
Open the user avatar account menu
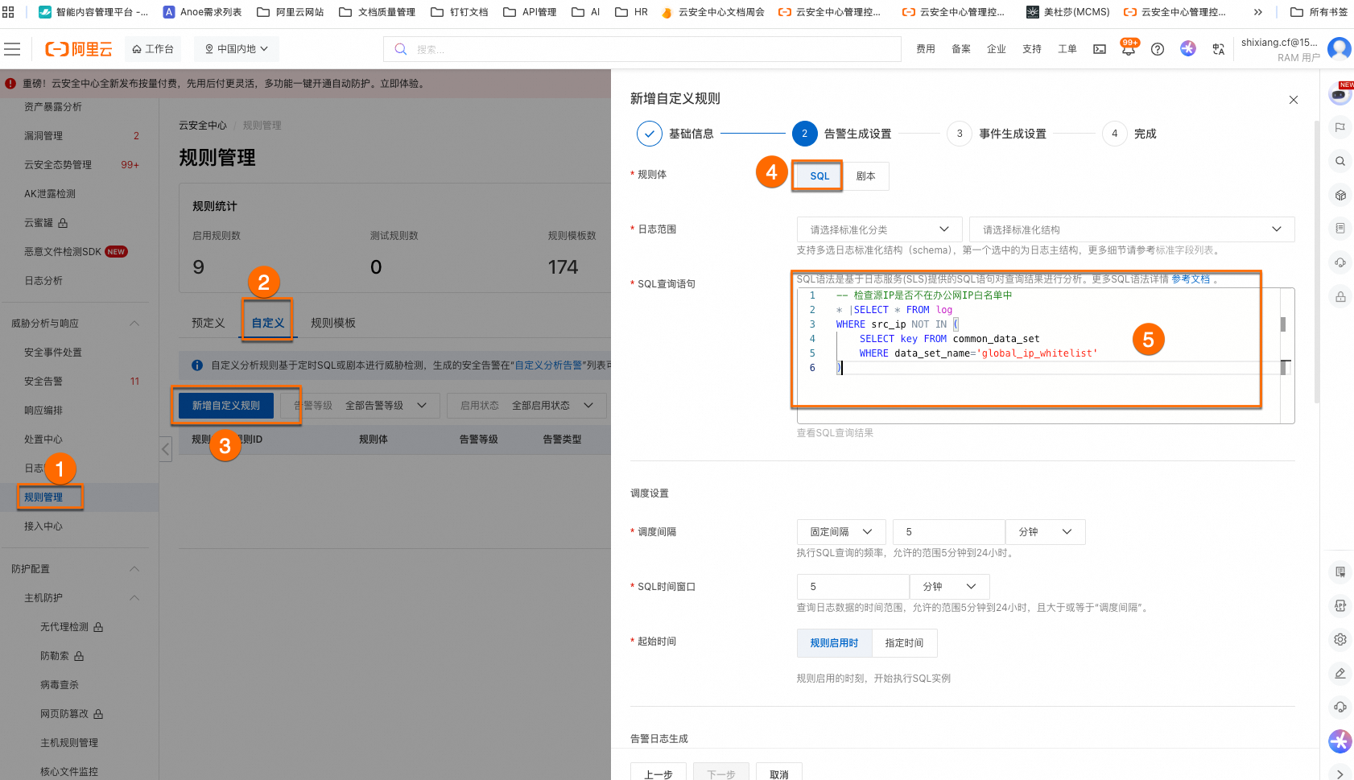tap(1340, 49)
